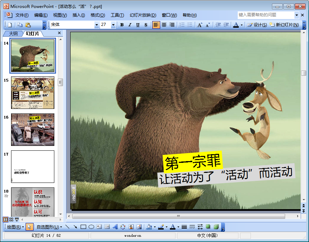Image resolution: width=309 pixels, height=242 pixels.
Task: Click the 新幻灯片(N) New Slide button
Action: coord(284,25)
